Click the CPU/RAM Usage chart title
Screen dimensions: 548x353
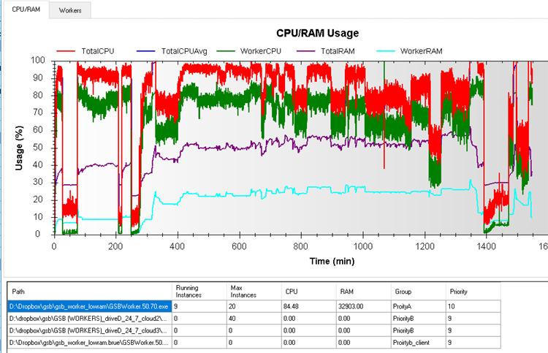tap(317, 34)
